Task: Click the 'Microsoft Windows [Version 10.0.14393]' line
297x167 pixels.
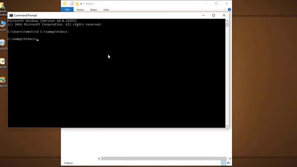Action: (42, 20)
